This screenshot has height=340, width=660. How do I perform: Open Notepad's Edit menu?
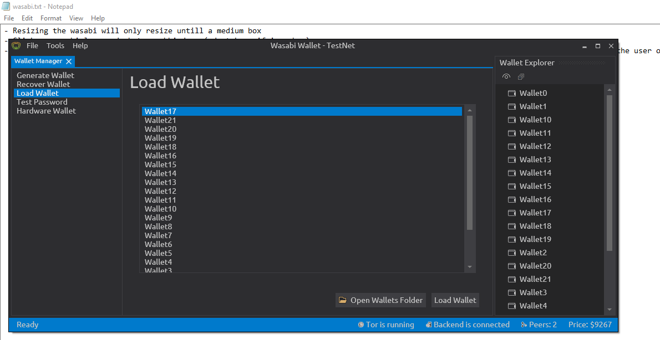[27, 18]
